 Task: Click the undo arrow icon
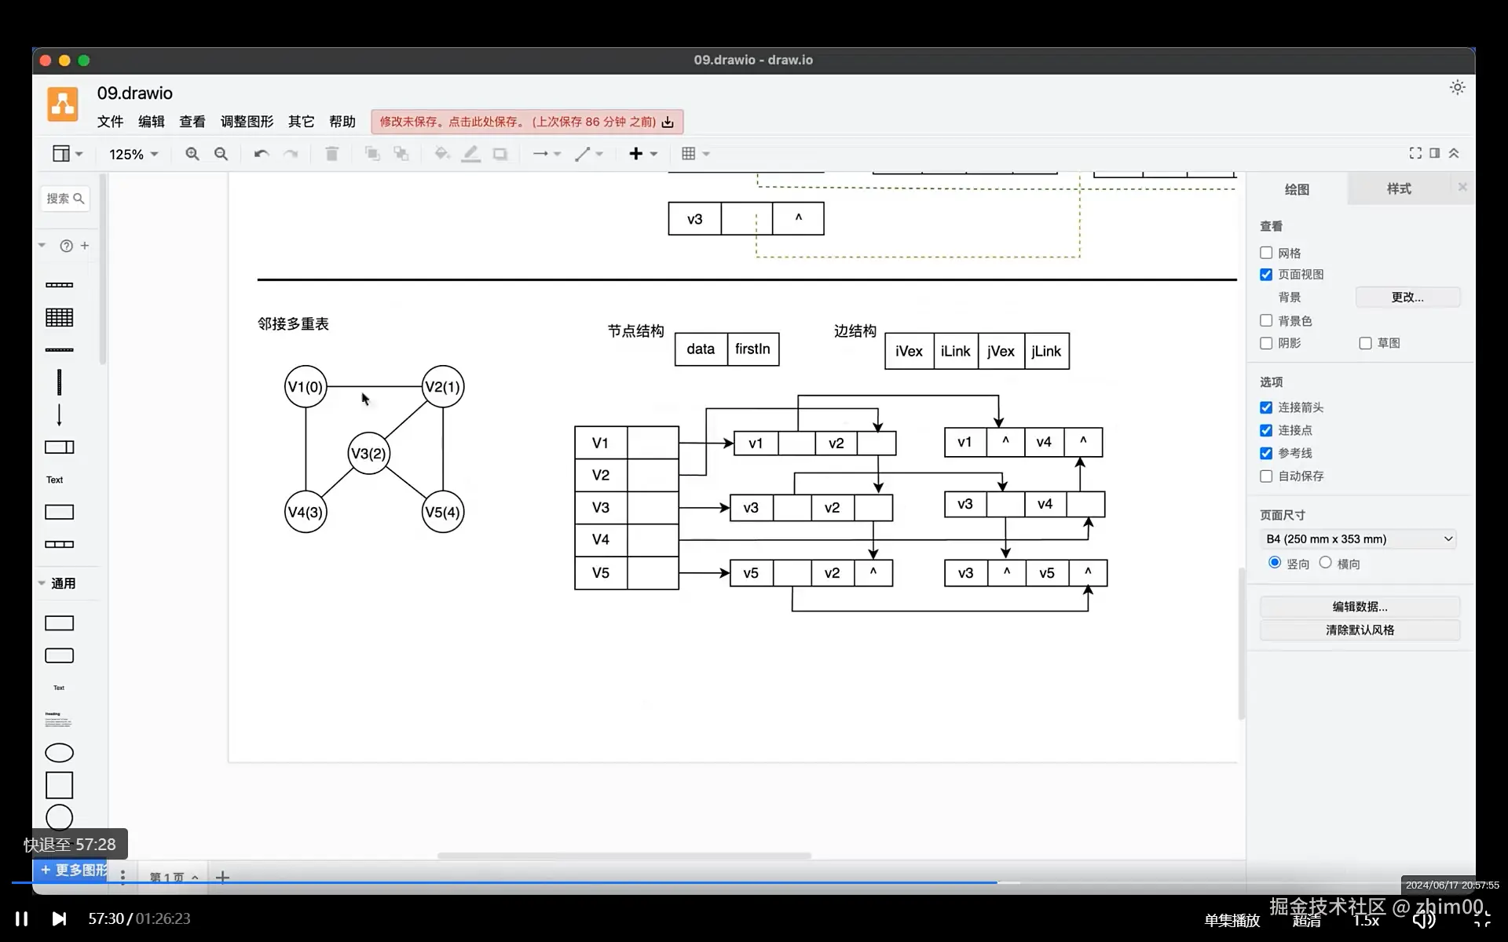pyautogui.click(x=262, y=154)
